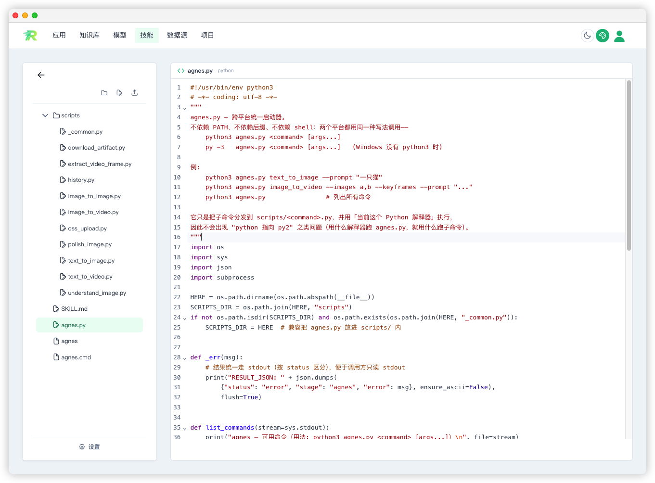Go back with the left arrow

[x=41, y=75]
